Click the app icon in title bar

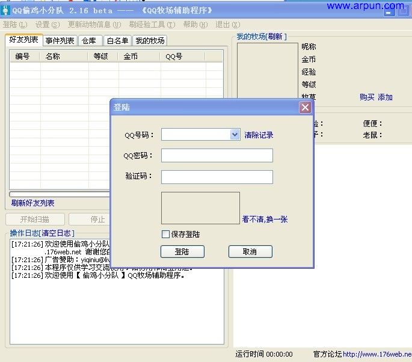(5, 10)
